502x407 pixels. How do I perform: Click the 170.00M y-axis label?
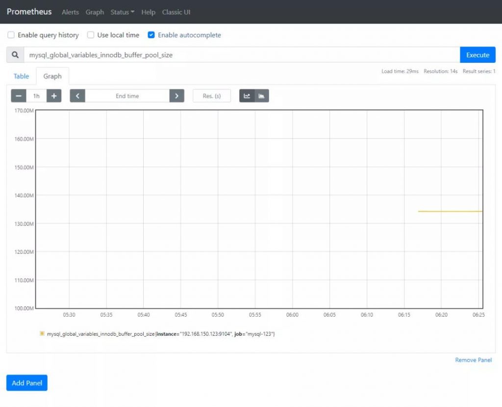click(24, 110)
